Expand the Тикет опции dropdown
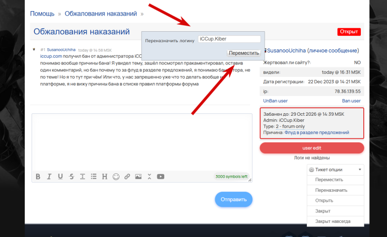Screen dimensions: 387x237 point(336,170)
